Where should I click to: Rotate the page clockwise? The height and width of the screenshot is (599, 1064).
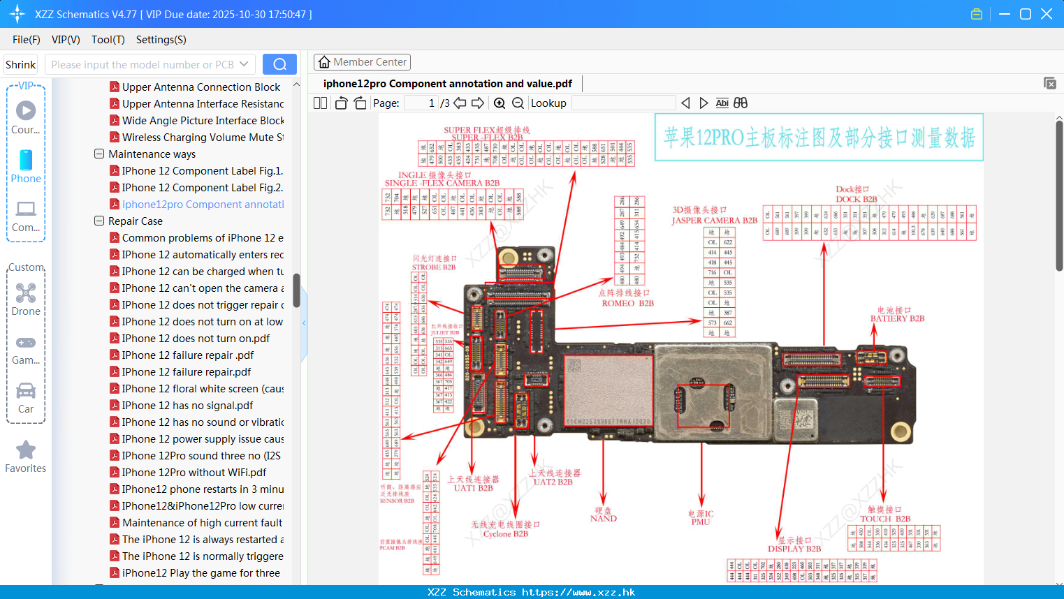[x=360, y=103]
